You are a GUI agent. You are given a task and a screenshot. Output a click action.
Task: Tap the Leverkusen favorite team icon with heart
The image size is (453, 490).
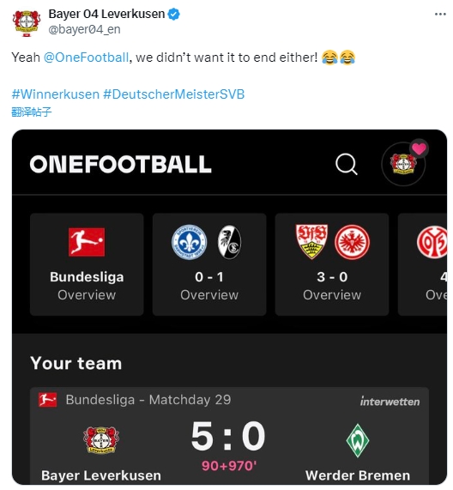click(x=404, y=163)
